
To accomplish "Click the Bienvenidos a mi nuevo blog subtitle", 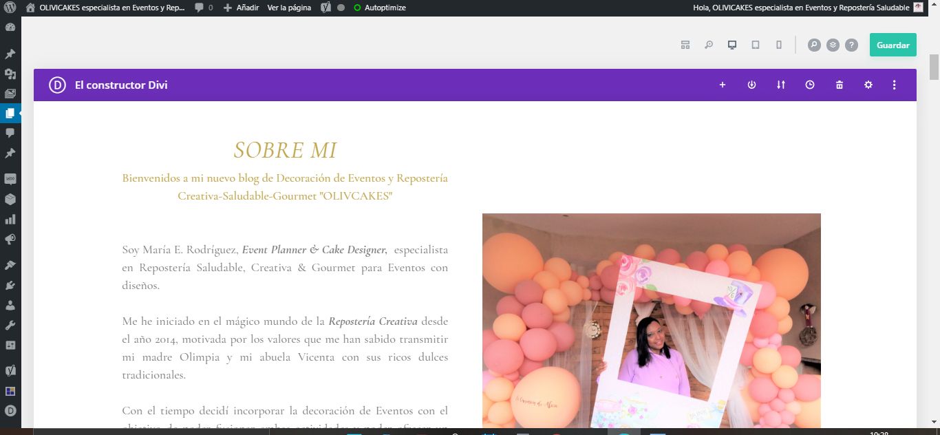I will [x=285, y=187].
